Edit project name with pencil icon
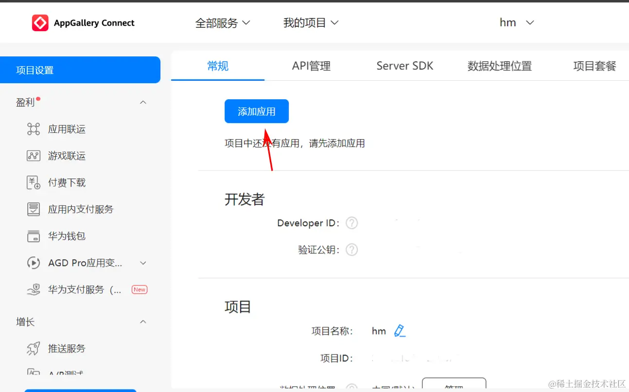This screenshot has width=629, height=392. [400, 331]
